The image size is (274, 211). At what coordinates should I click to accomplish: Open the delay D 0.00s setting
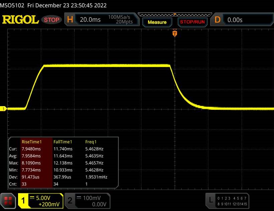235,20
